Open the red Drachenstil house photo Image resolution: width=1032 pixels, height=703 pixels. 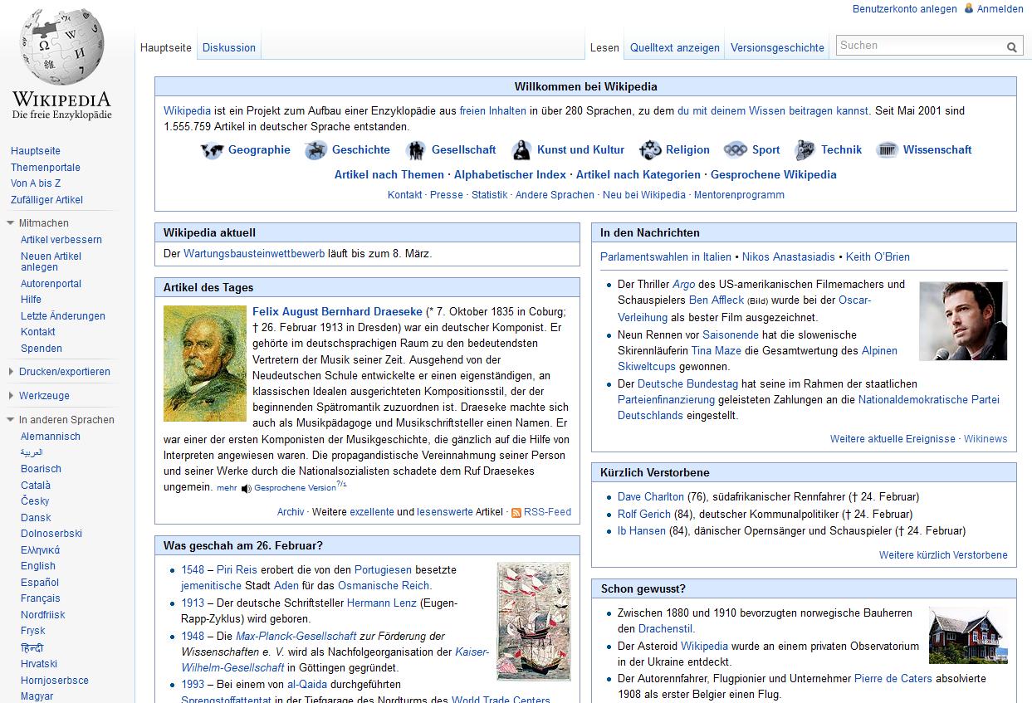(x=968, y=636)
